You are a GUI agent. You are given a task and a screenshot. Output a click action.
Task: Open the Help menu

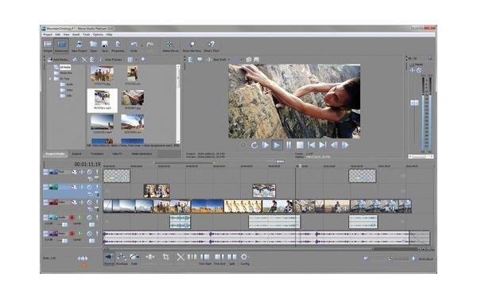(109, 35)
